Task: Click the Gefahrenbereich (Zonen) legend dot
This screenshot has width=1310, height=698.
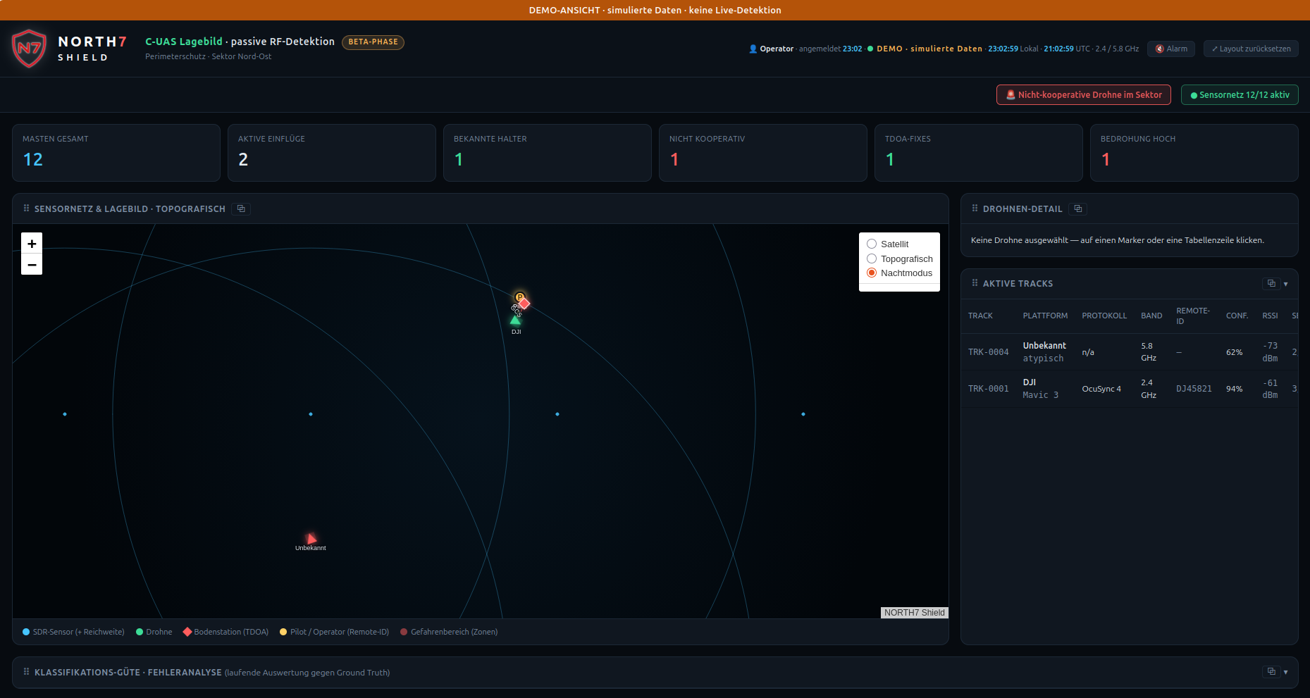Action: click(x=404, y=632)
